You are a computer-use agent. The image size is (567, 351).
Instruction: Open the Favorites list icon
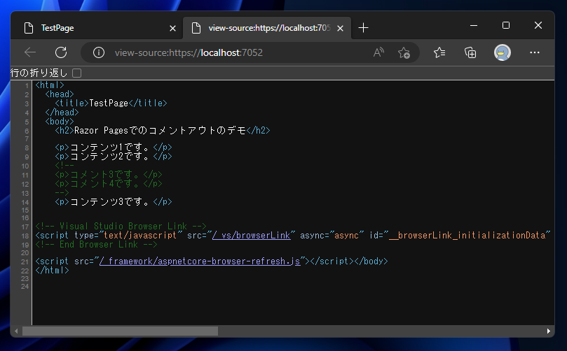coord(439,52)
